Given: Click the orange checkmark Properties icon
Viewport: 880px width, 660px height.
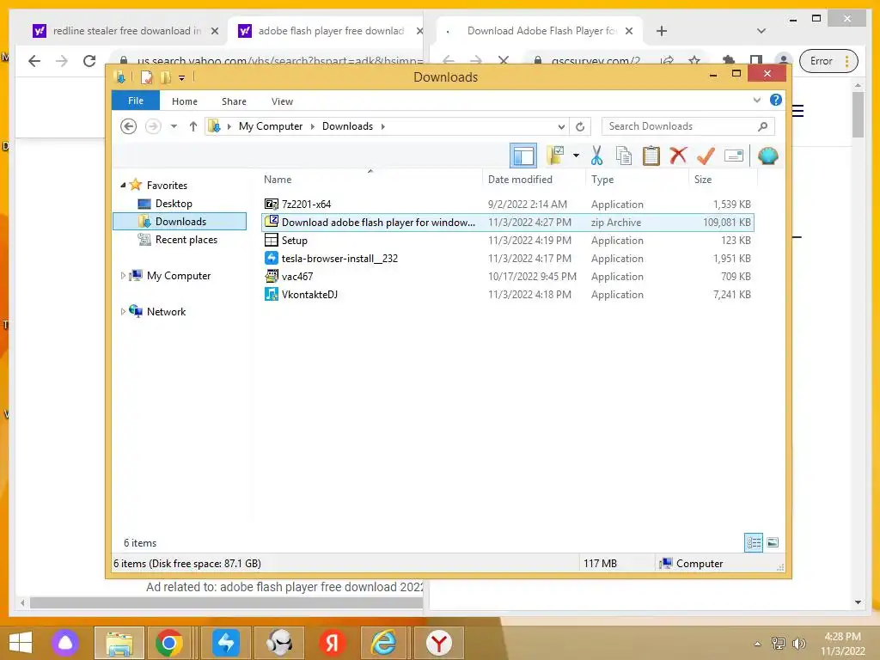Looking at the screenshot, I should [706, 156].
